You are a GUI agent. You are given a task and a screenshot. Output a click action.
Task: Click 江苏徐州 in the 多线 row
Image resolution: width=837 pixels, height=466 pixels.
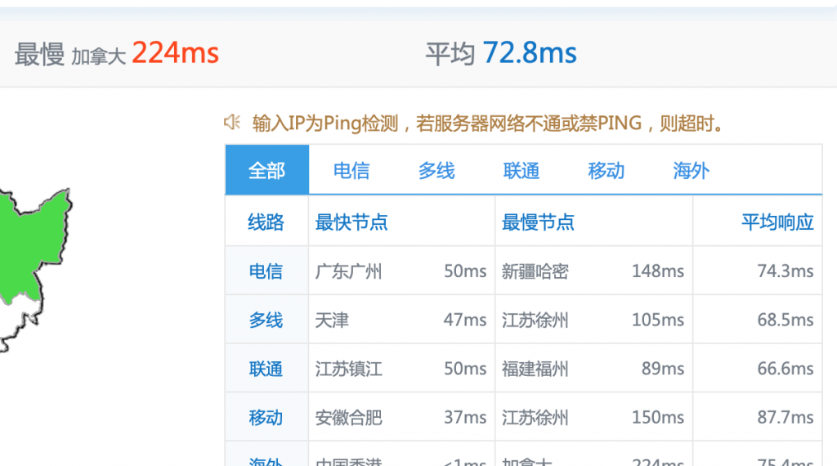point(535,320)
